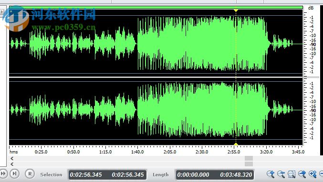Click the upper scrollbar's left arrow

click(12, 158)
